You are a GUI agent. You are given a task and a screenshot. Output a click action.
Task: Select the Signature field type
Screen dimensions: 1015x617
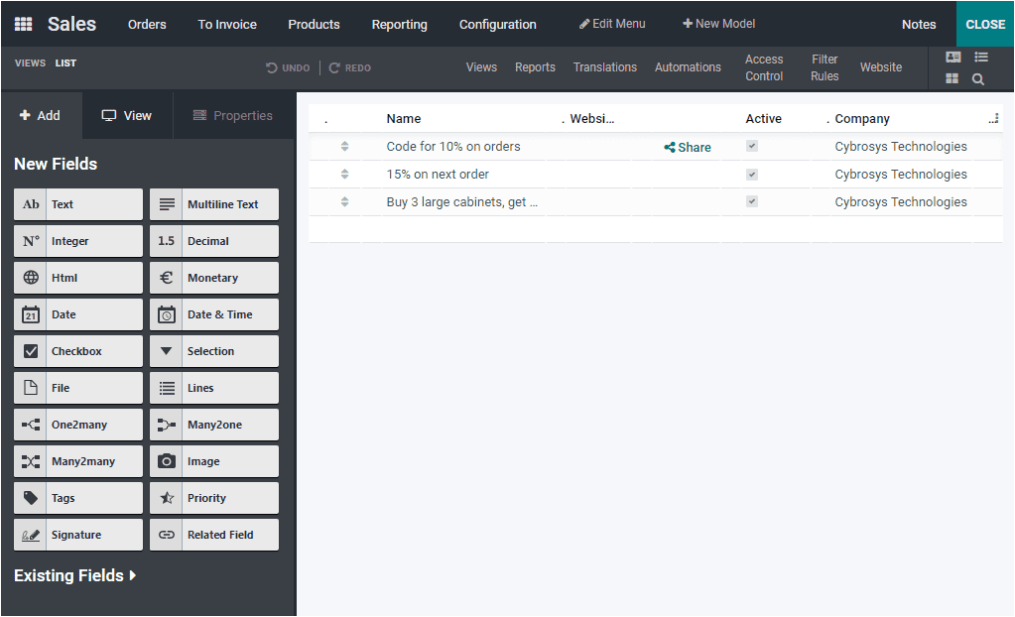pyautogui.click(x=77, y=534)
